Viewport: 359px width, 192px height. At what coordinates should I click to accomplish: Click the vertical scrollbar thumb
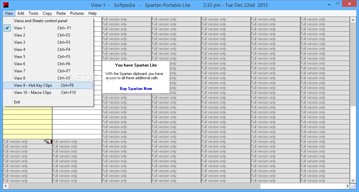[x=353, y=65]
